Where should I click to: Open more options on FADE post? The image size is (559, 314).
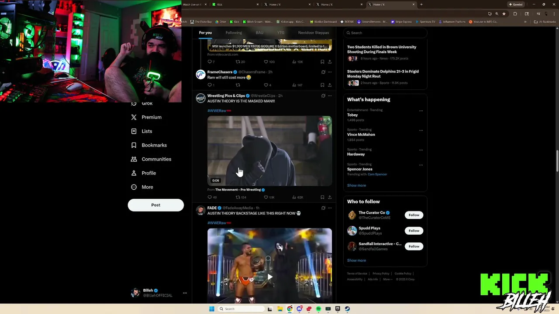coord(330,208)
